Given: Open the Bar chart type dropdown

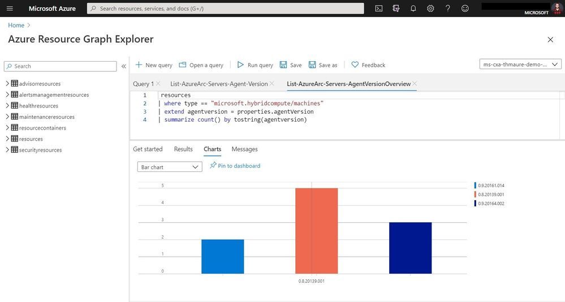Looking at the screenshot, I should click(170, 167).
